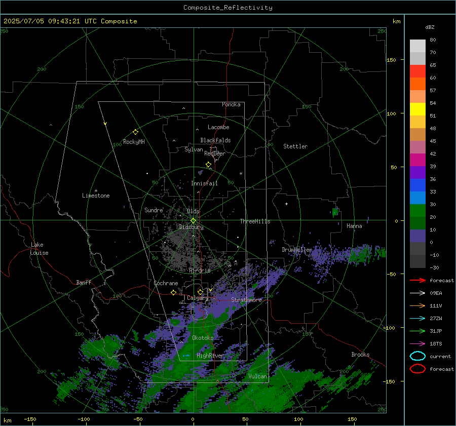Select the cyan 27ZW arrow legend entry
Screen dimensions: 456x426
pos(417,319)
